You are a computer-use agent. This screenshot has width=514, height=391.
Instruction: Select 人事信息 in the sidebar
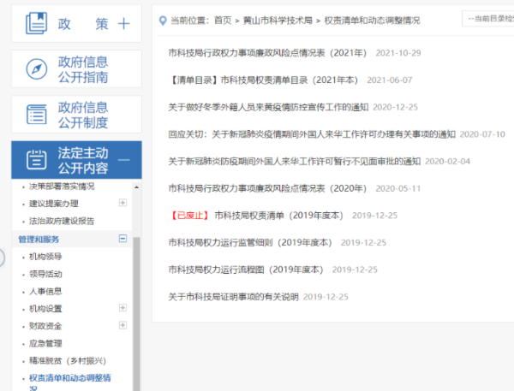point(45,291)
